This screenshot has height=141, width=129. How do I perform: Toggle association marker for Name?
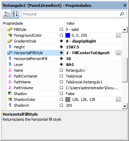[x=62, y=70]
